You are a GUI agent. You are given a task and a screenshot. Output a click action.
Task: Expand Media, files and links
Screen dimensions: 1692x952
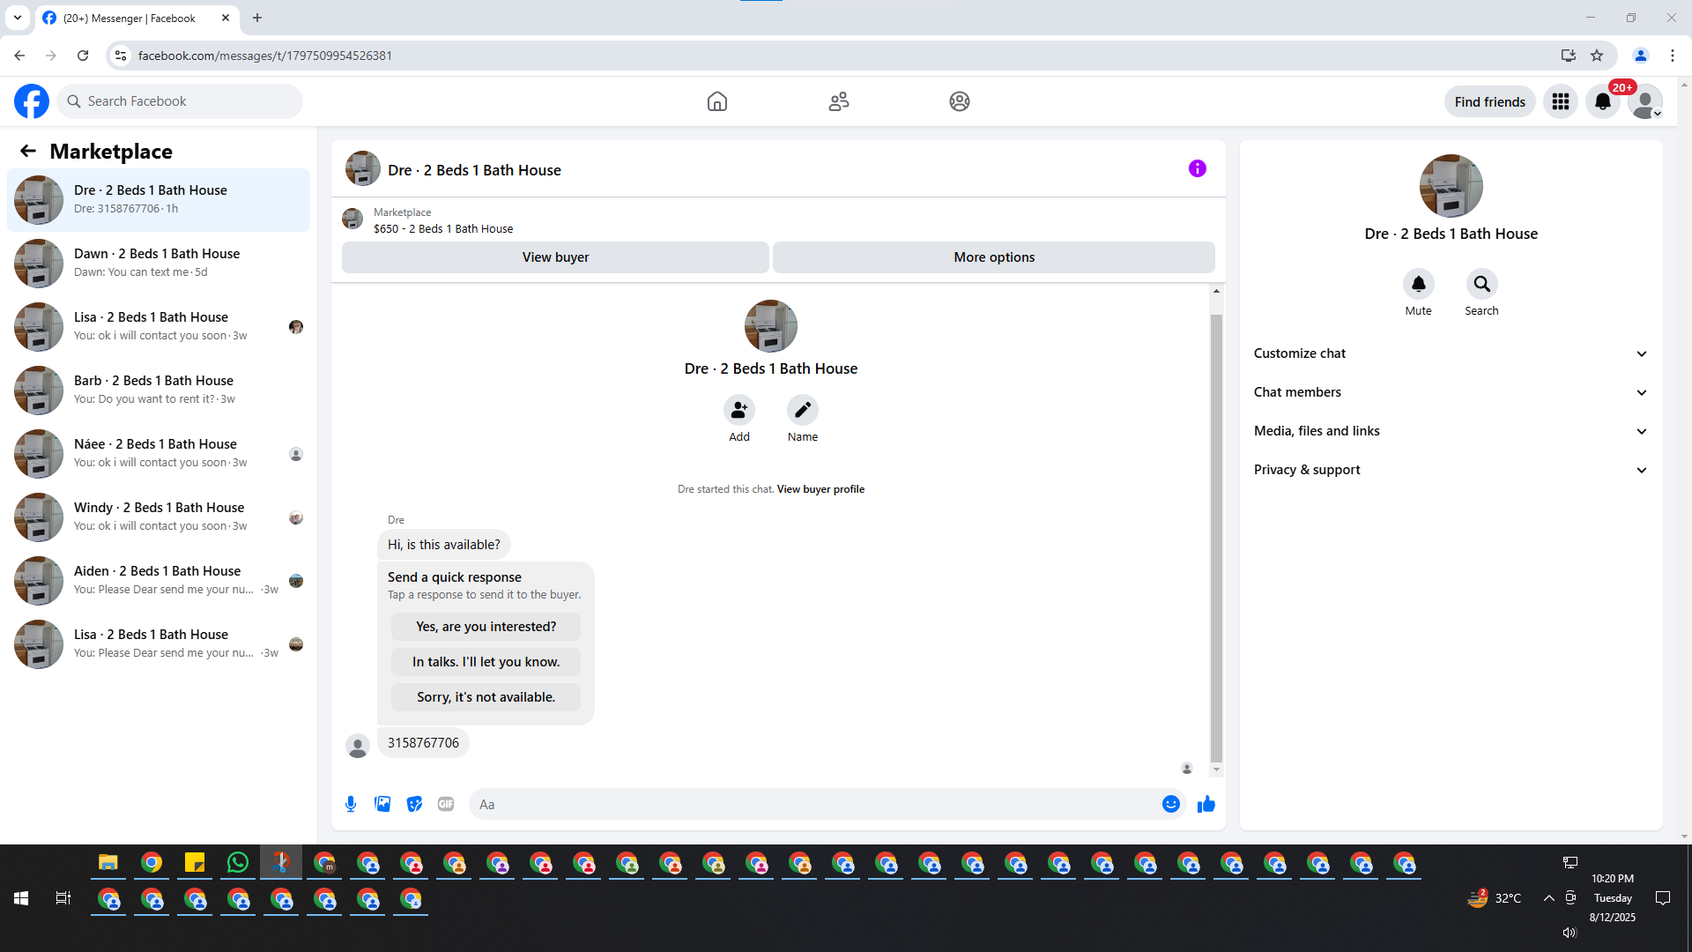coord(1451,431)
